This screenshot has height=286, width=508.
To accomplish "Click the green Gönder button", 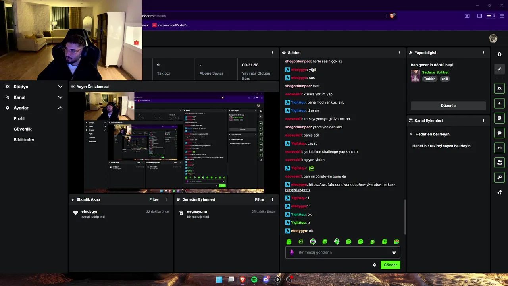I will point(390,265).
